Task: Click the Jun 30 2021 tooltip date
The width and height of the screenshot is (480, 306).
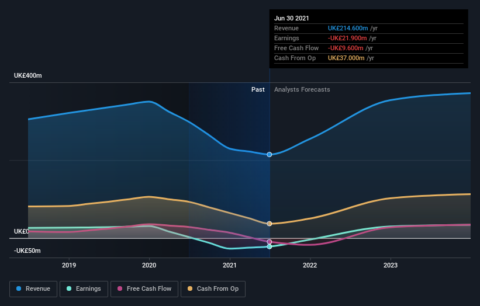Action: click(x=291, y=18)
